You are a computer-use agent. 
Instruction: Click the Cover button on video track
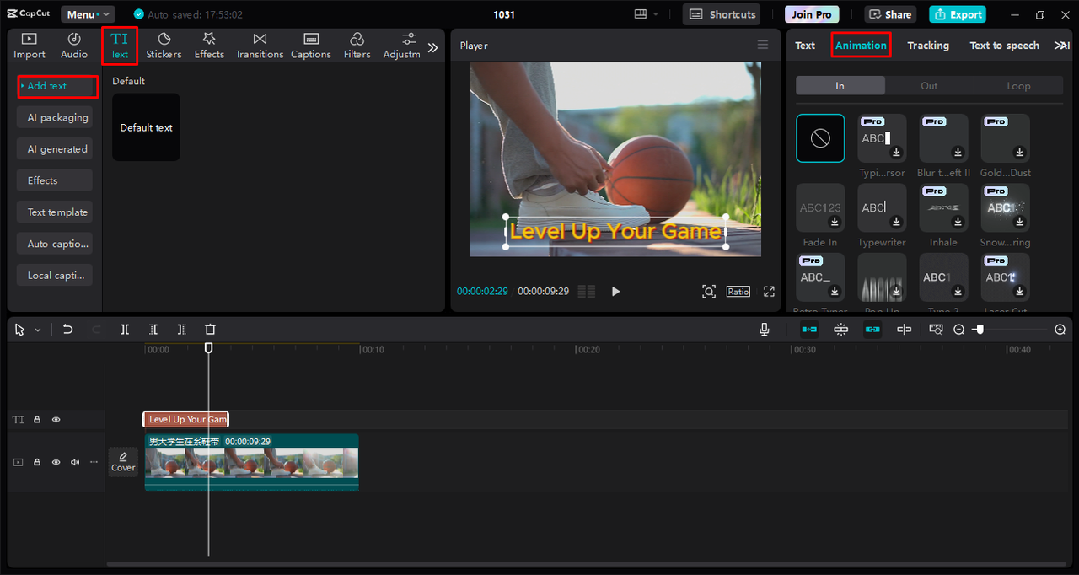coord(123,462)
